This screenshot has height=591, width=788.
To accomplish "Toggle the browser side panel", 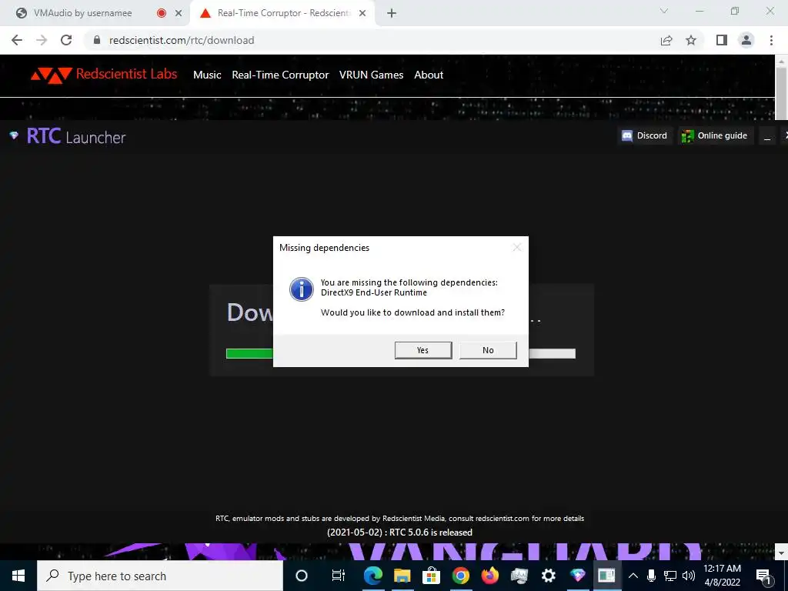I will (722, 40).
